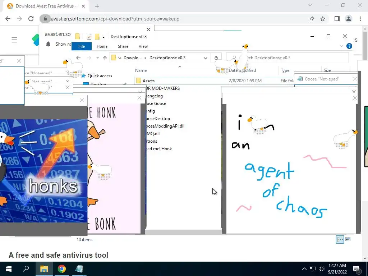Open File Explorer from taskbar

(x=44, y=269)
